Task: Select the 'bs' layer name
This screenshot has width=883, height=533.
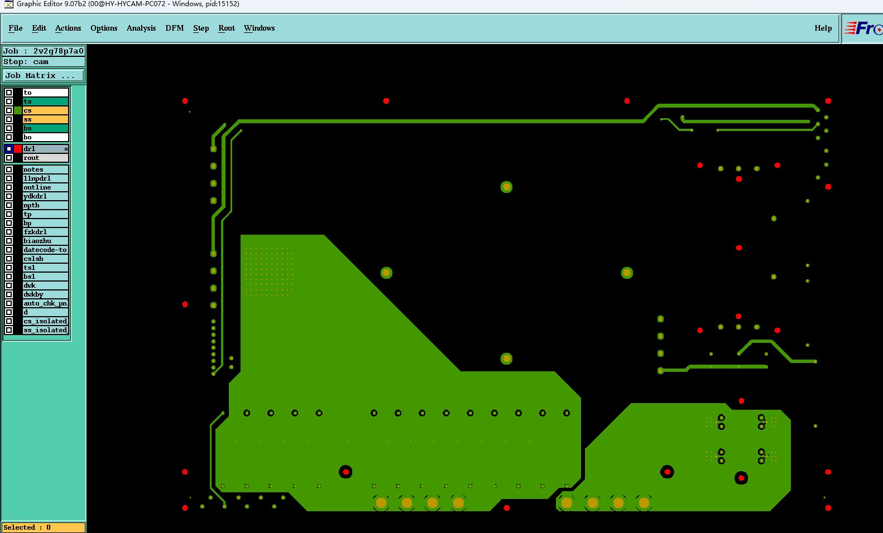Action: tap(45, 128)
